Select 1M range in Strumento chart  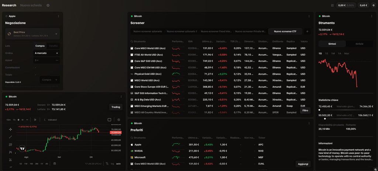pos(333,53)
